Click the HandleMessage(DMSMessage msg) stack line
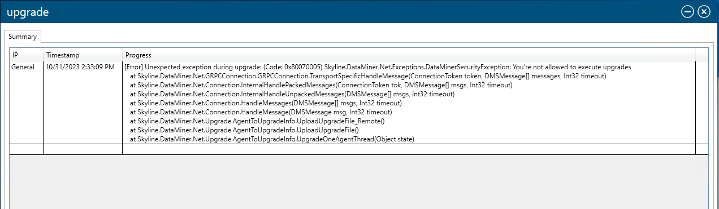Viewport: 719px width, 209px height. [261, 112]
